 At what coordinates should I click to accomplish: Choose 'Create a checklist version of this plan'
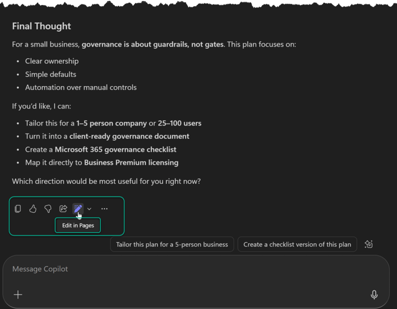[297, 244]
